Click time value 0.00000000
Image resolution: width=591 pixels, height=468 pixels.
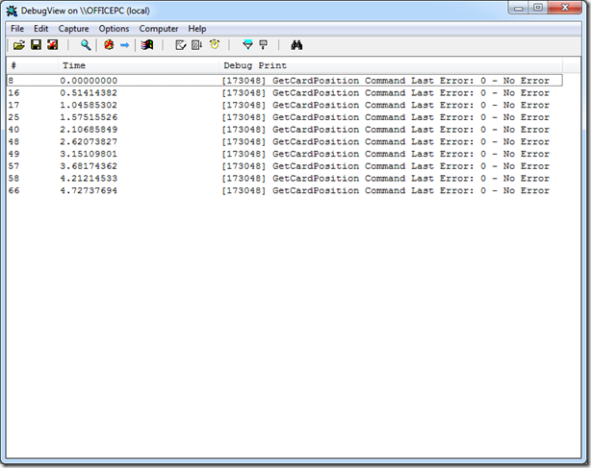[x=89, y=81]
